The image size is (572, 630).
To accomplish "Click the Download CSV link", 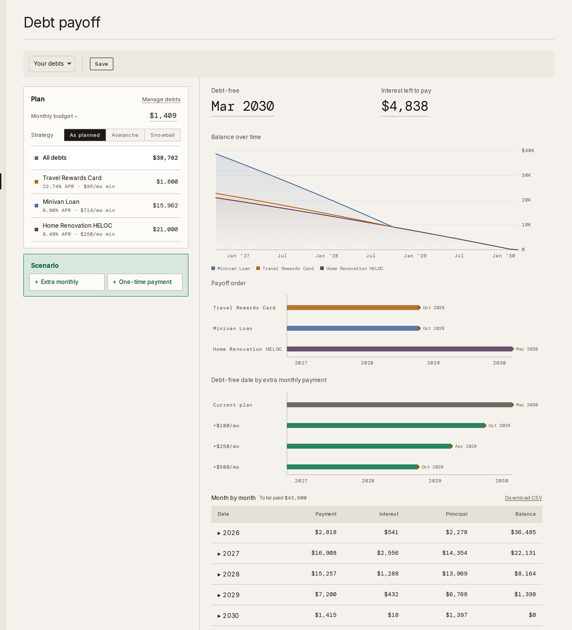I will [x=523, y=498].
